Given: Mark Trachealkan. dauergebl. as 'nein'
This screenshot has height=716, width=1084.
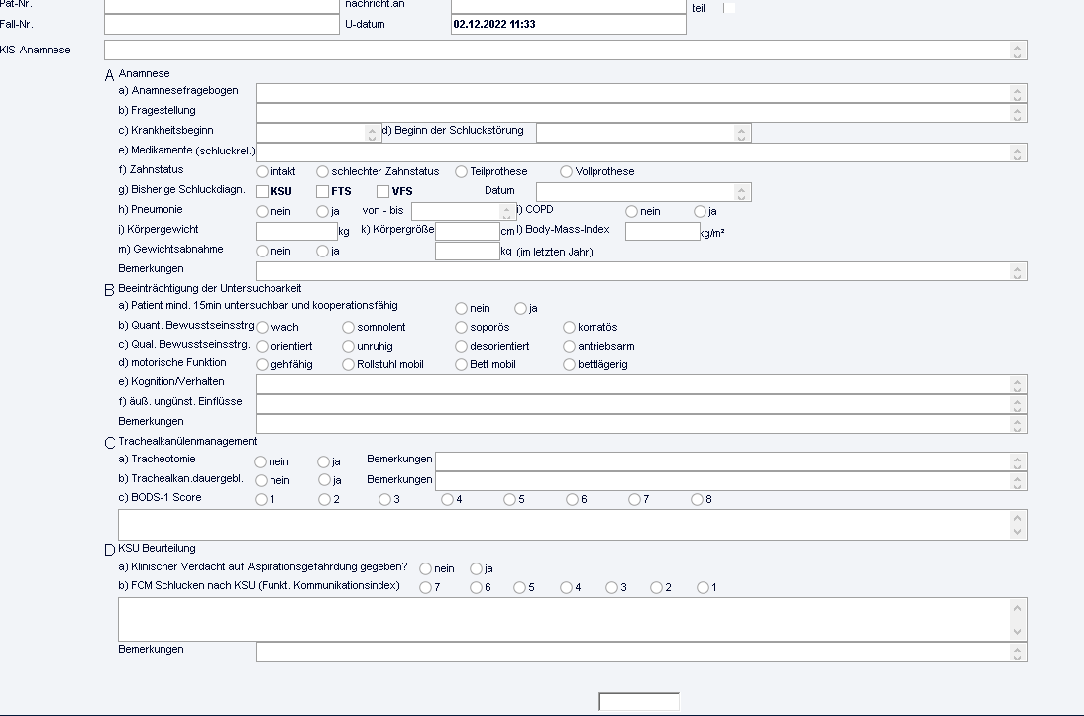Looking at the screenshot, I should 261,480.
